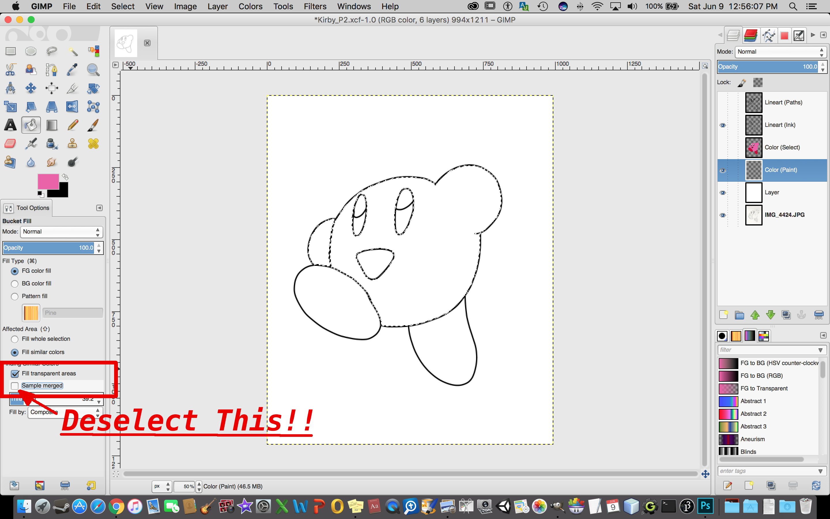The height and width of the screenshot is (519, 830).
Task: Select the Pencil tool
Action: point(72,125)
